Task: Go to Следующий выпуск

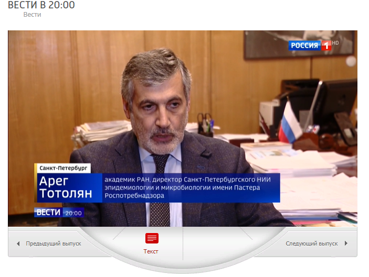Action: point(312,243)
